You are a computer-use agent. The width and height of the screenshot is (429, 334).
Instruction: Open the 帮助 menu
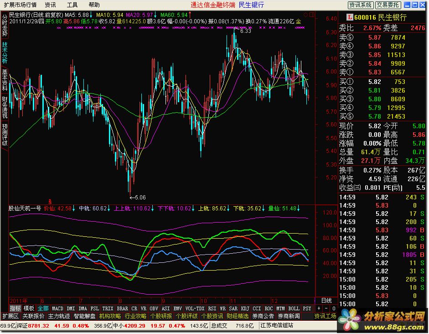(94, 5)
